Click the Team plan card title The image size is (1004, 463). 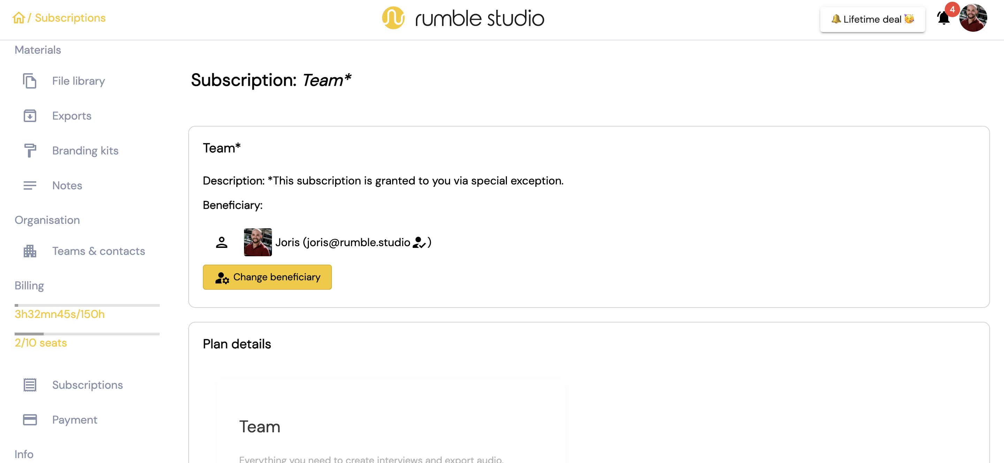click(260, 426)
